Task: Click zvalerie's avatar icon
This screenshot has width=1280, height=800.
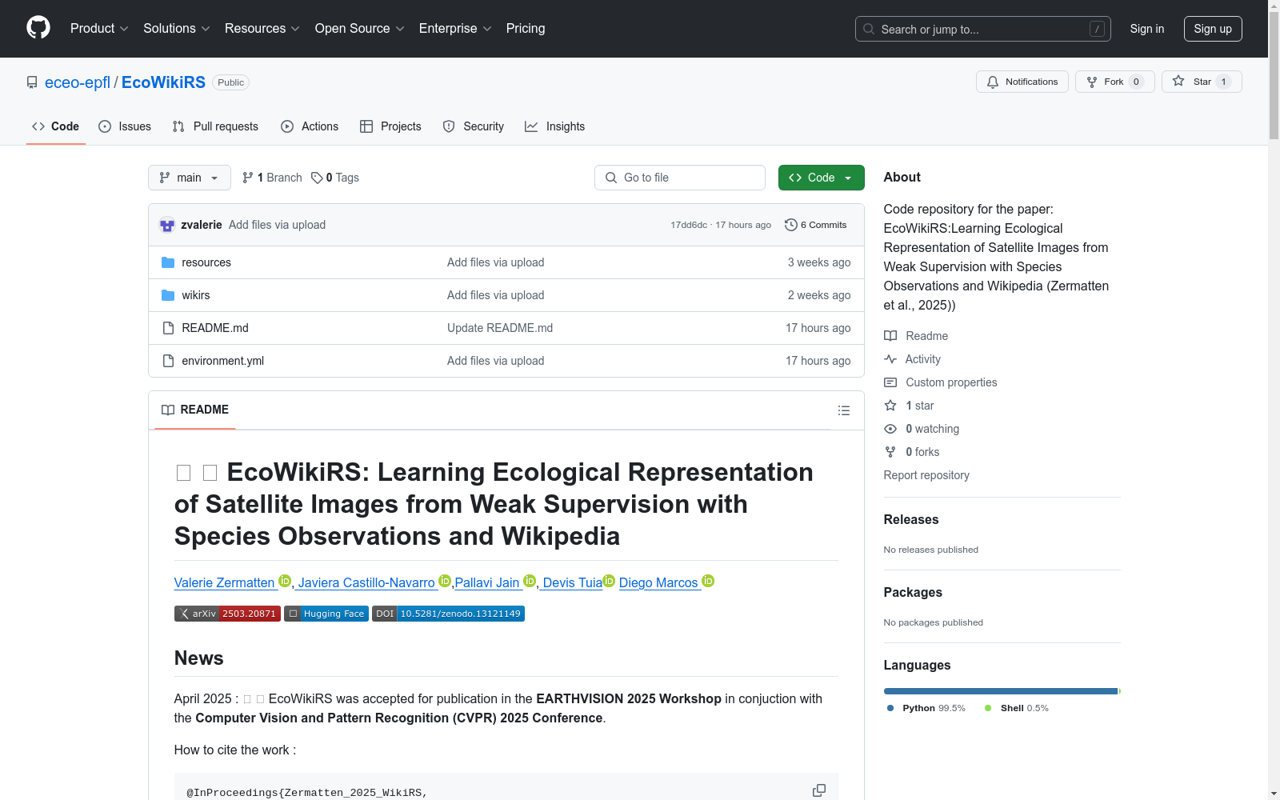Action: pyautogui.click(x=167, y=225)
